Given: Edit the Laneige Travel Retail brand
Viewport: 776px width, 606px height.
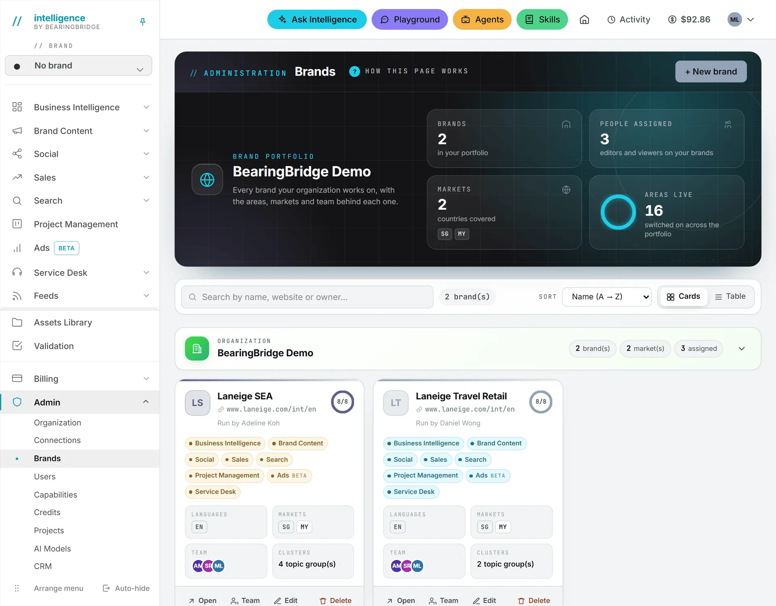Looking at the screenshot, I should coord(484,601).
